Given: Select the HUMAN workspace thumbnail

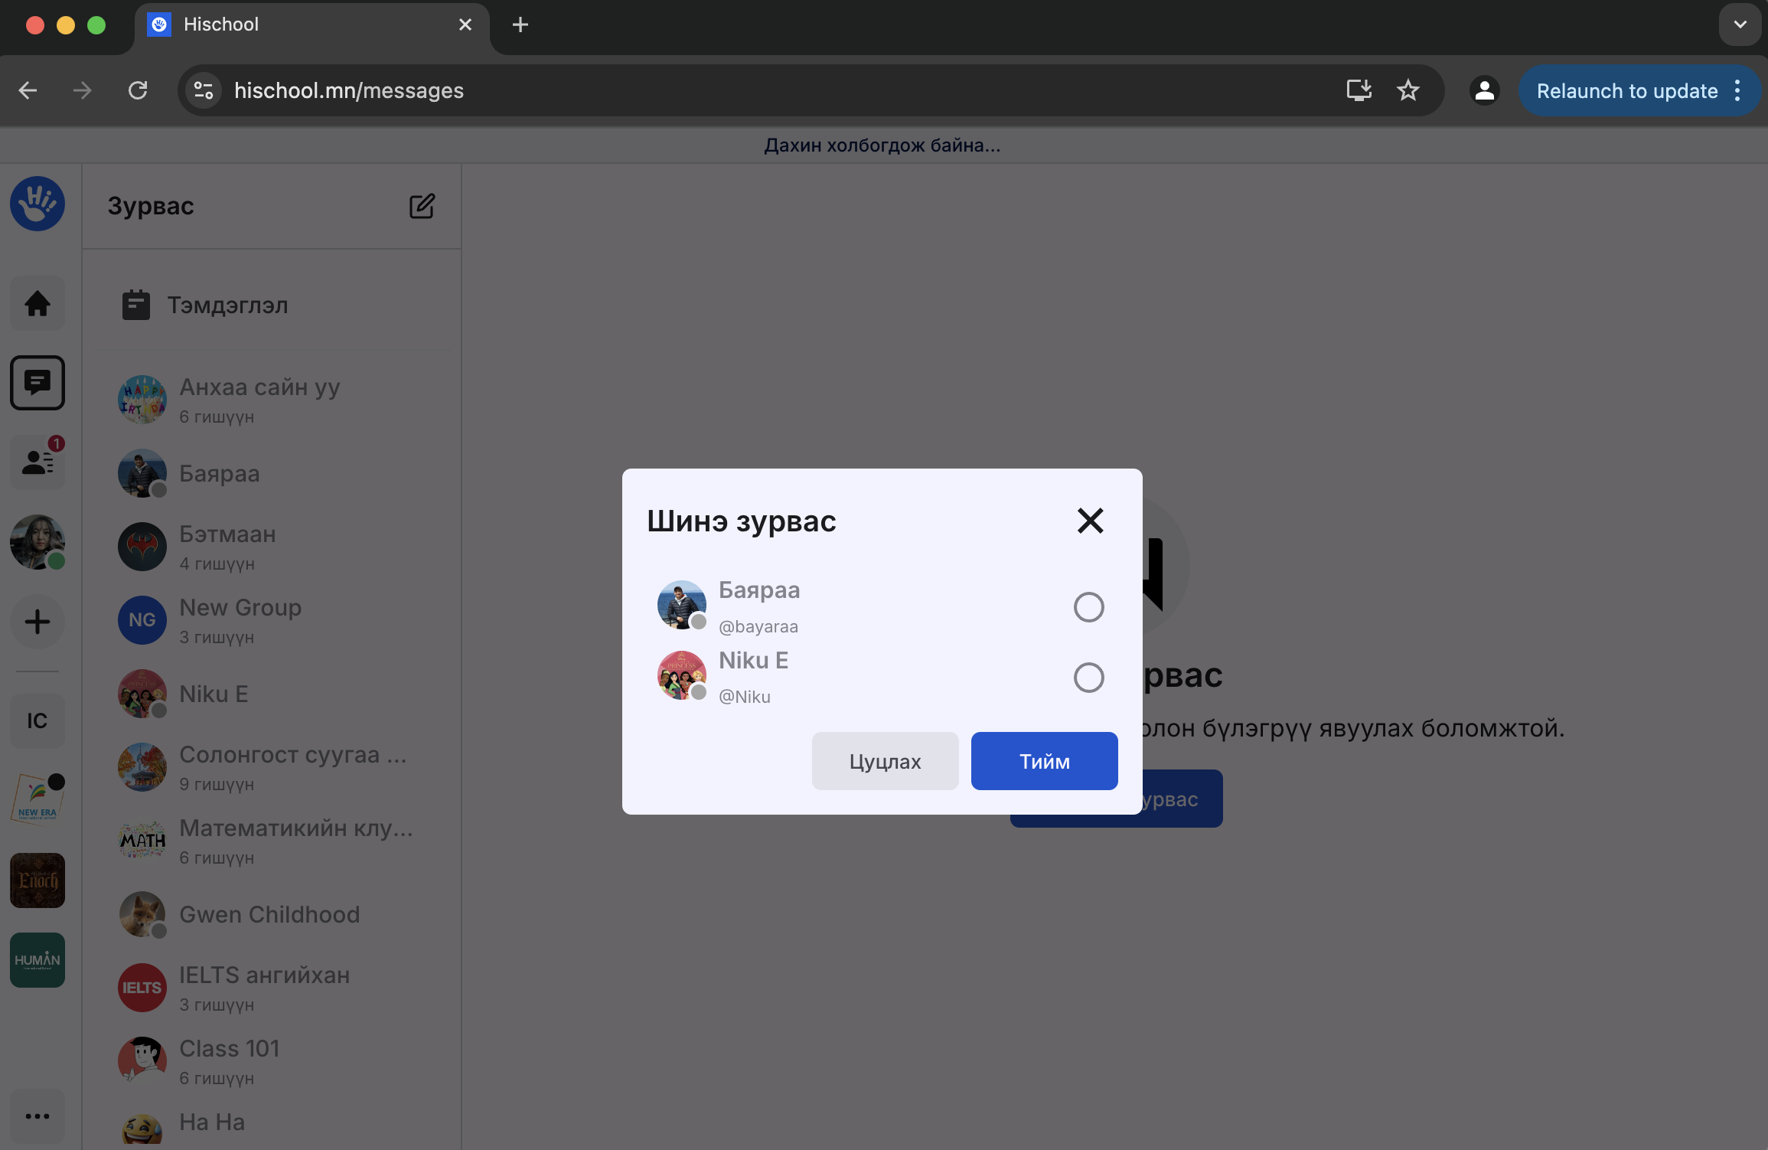Looking at the screenshot, I should click(x=37, y=960).
